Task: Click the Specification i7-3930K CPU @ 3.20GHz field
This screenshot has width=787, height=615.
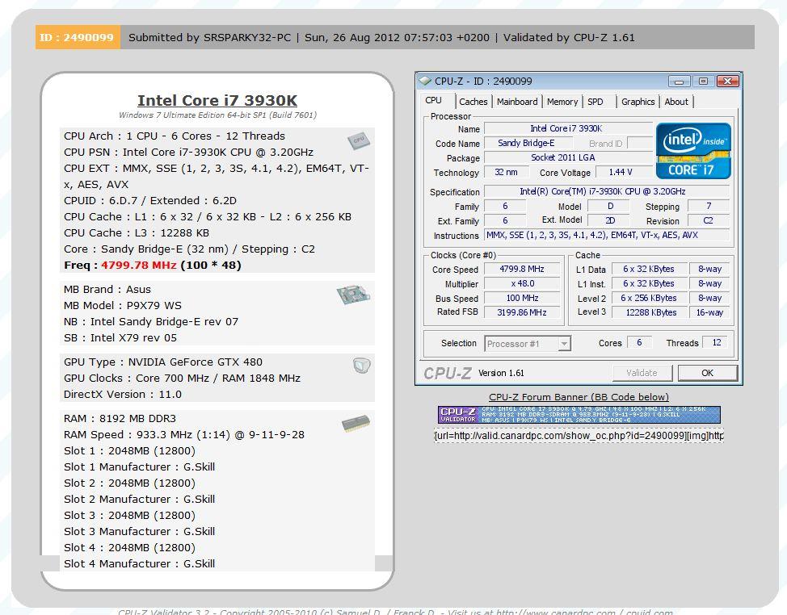Action: click(x=606, y=191)
